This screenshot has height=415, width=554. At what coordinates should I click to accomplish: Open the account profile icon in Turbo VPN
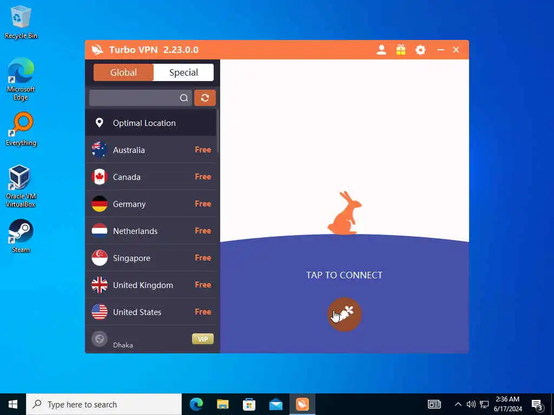[x=381, y=50]
